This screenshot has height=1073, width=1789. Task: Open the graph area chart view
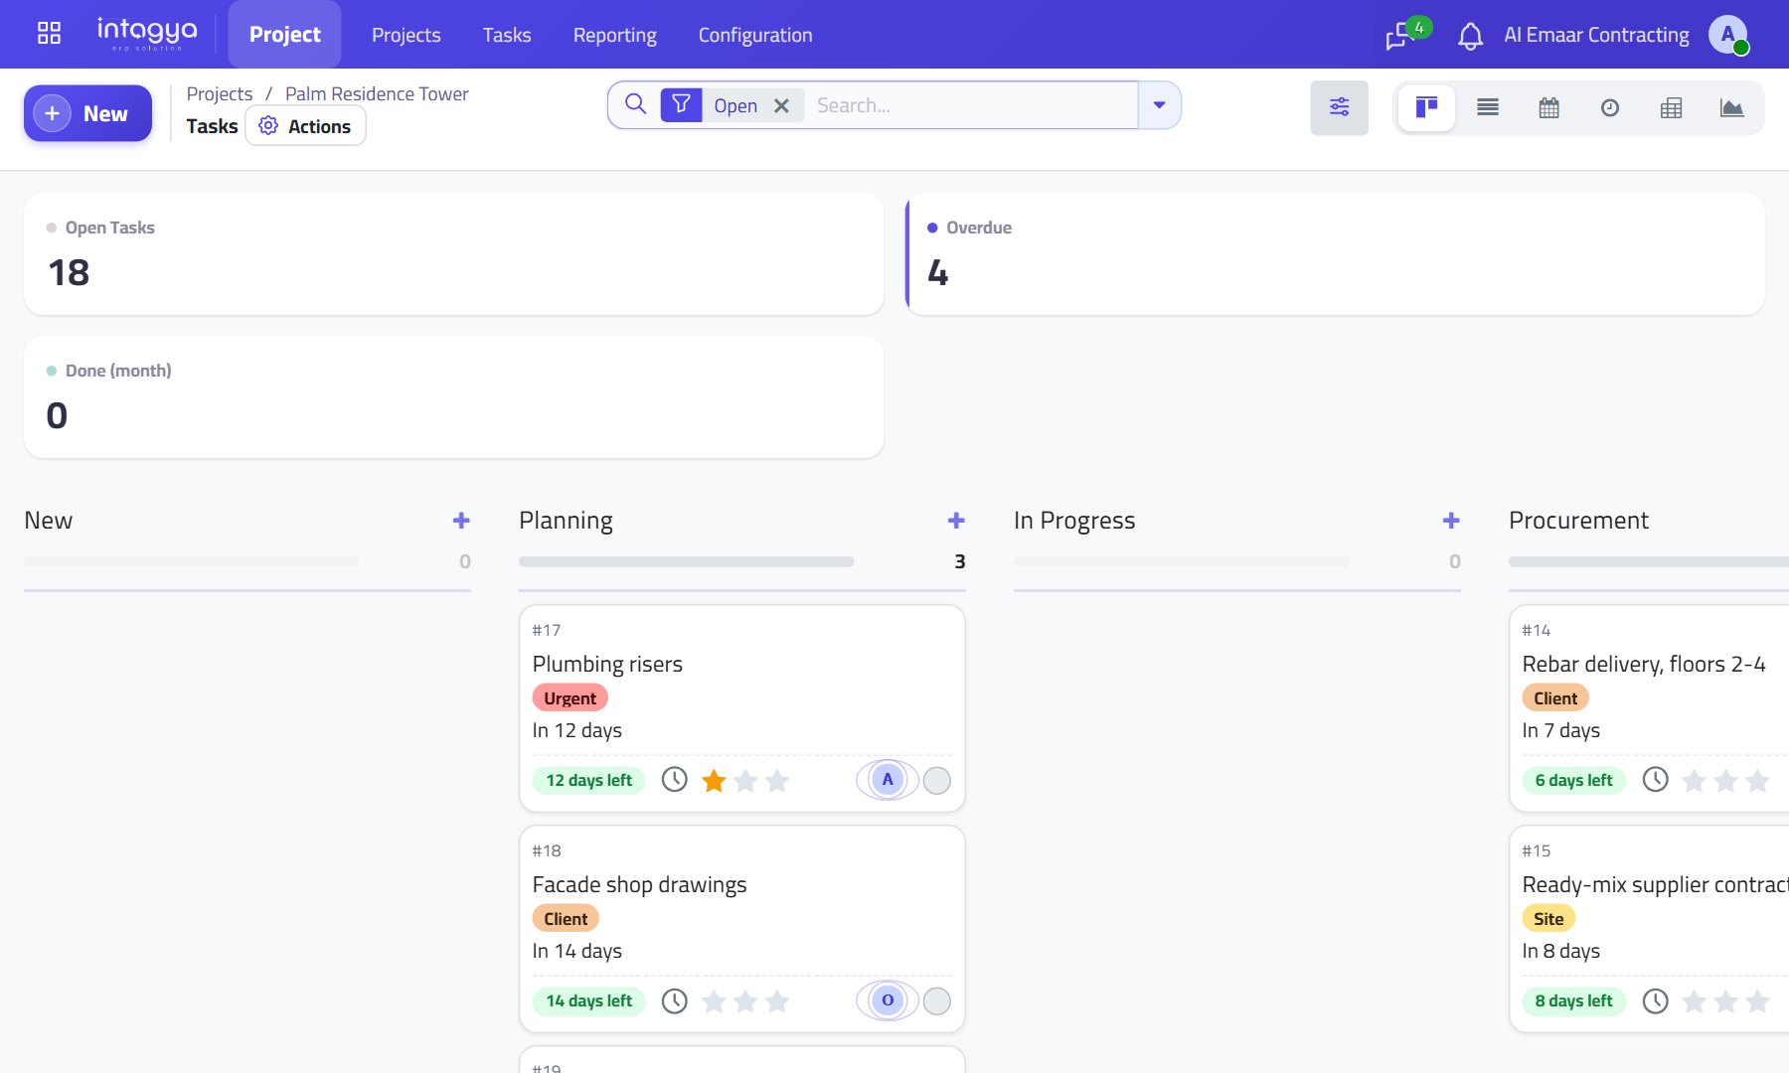click(1731, 107)
